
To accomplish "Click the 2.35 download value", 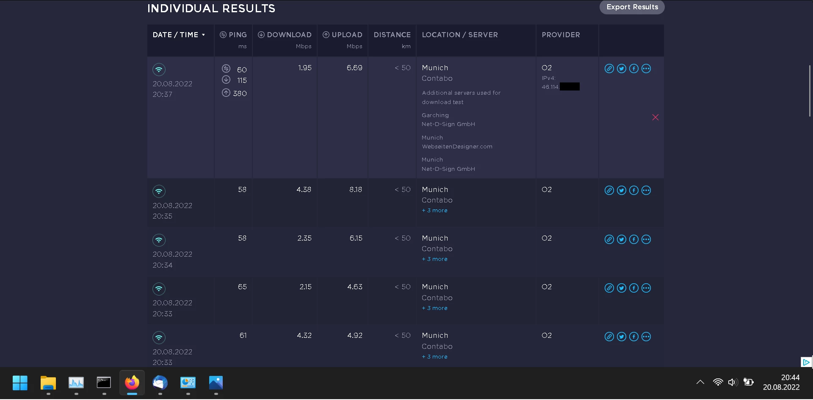I will click(x=304, y=238).
